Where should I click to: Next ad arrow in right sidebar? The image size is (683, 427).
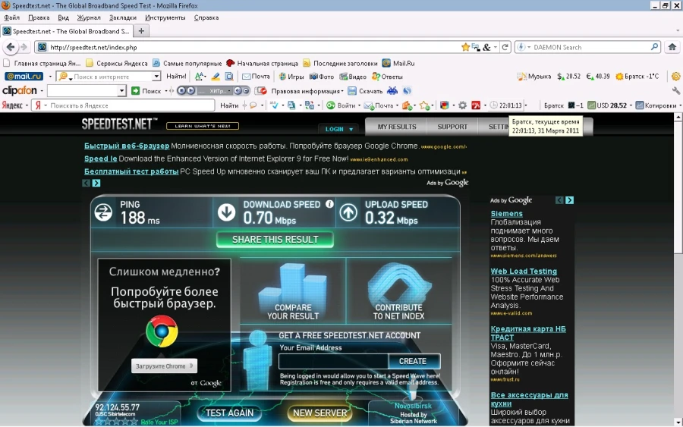[x=569, y=200]
